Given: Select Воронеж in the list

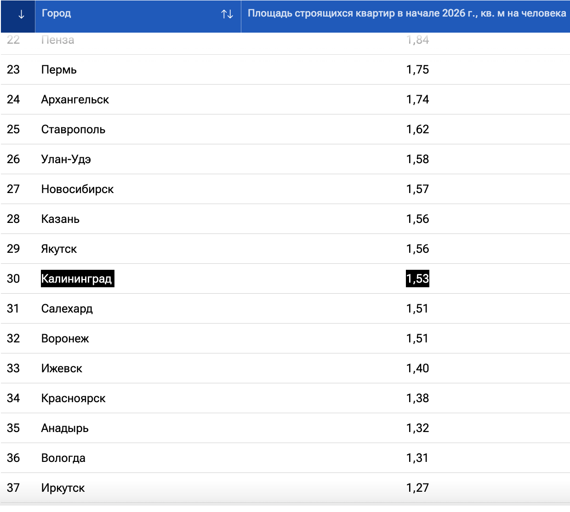Looking at the screenshot, I should pos(65,339).
